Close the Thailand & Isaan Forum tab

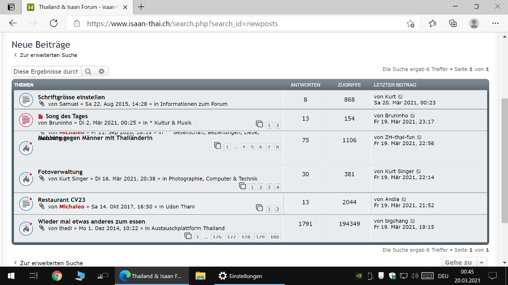tap(126, 7)
